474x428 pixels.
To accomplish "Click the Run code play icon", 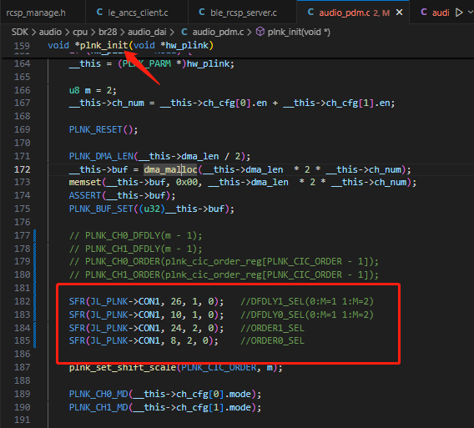I will [x=459, y=13].
